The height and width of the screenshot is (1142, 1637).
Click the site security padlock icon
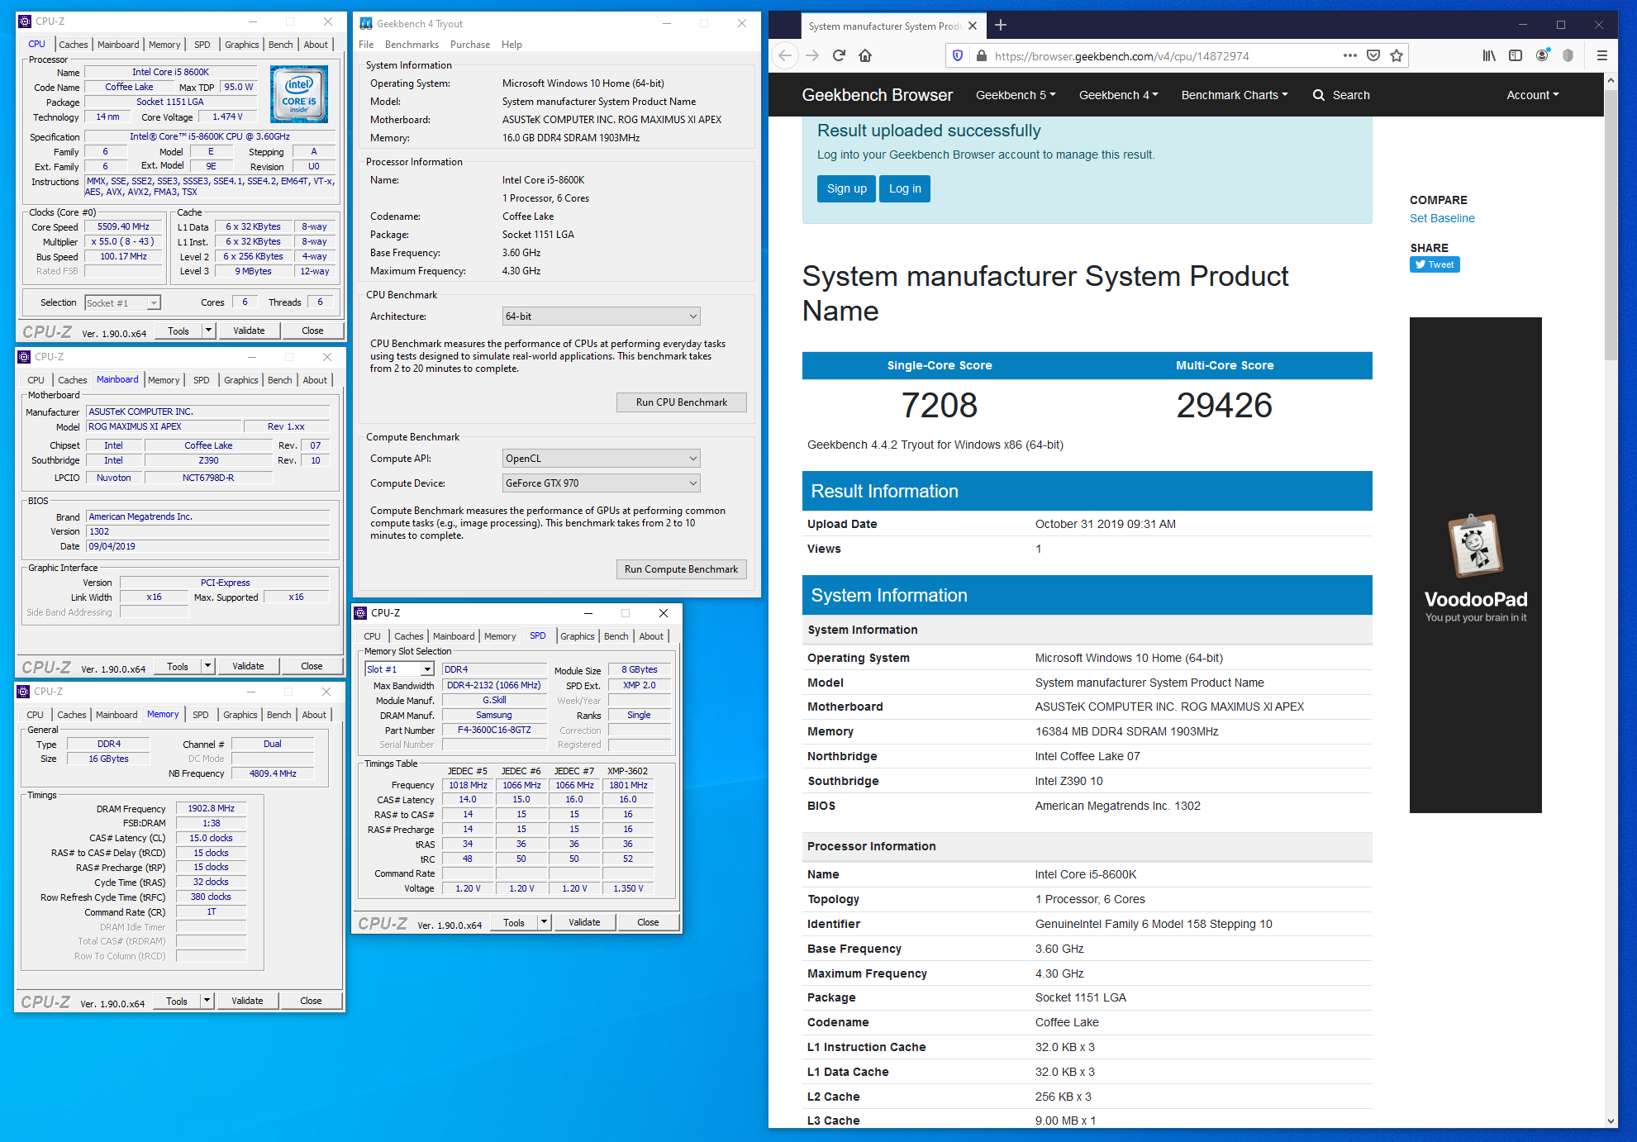pos(981,55)
